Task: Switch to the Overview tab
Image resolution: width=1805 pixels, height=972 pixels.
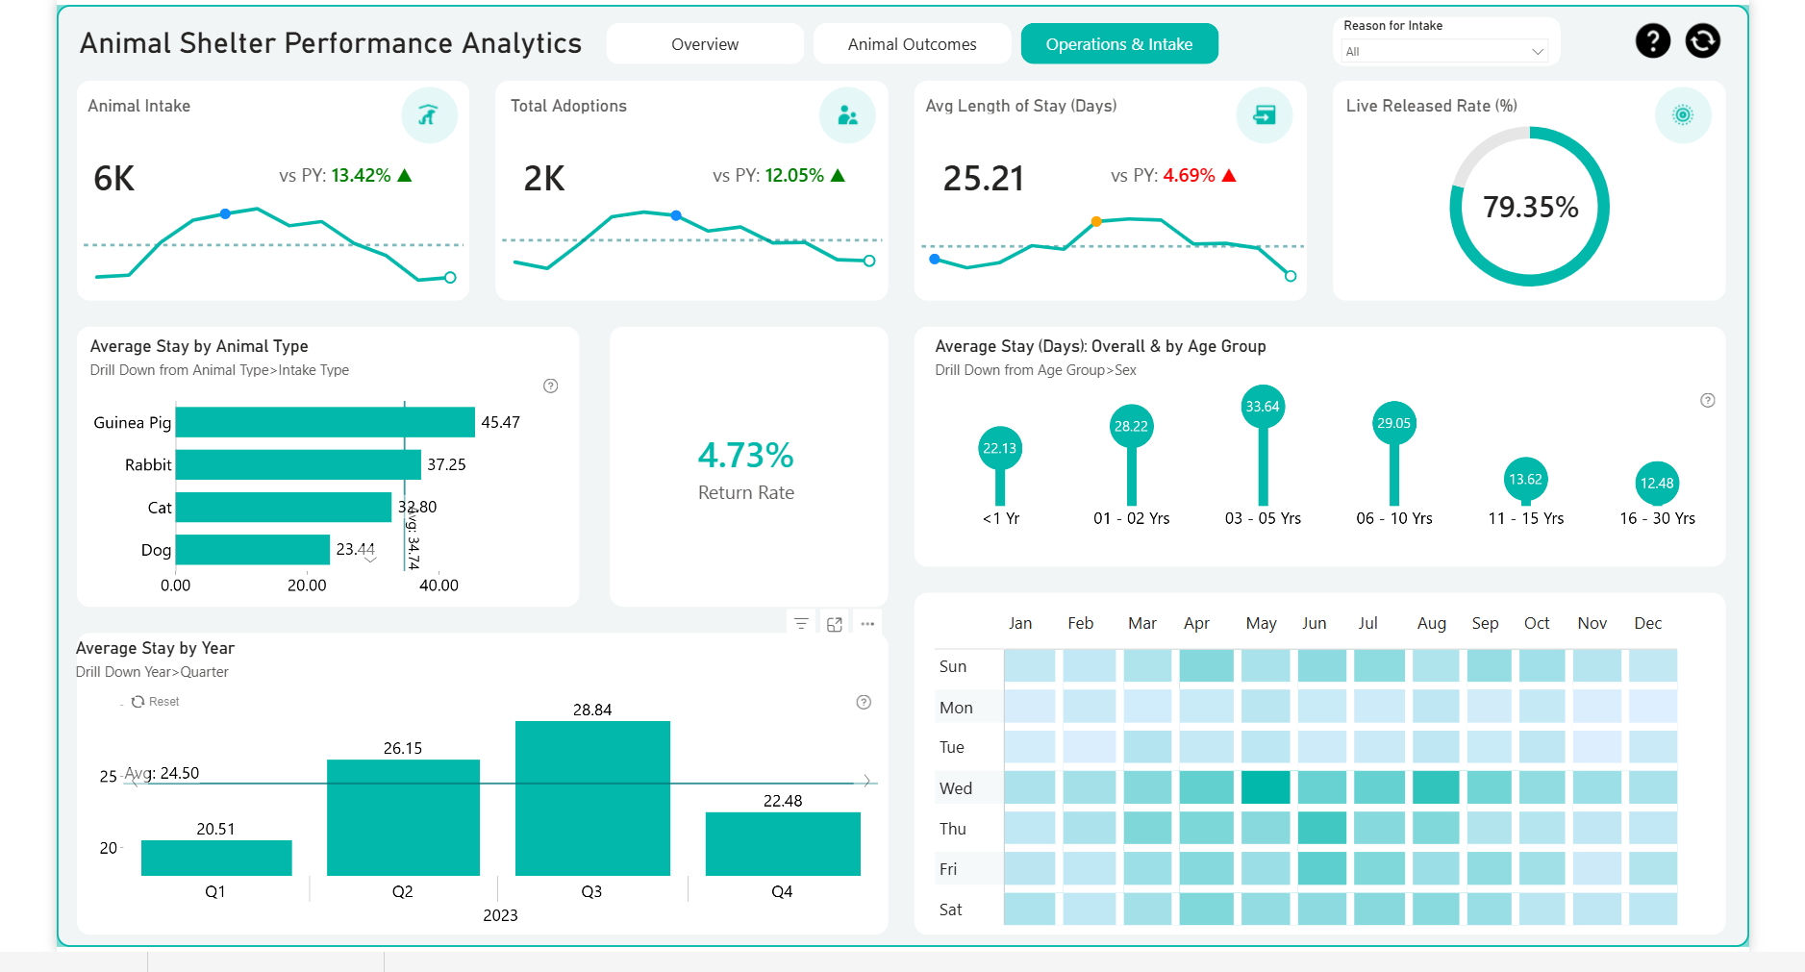Action: point(705,44)
